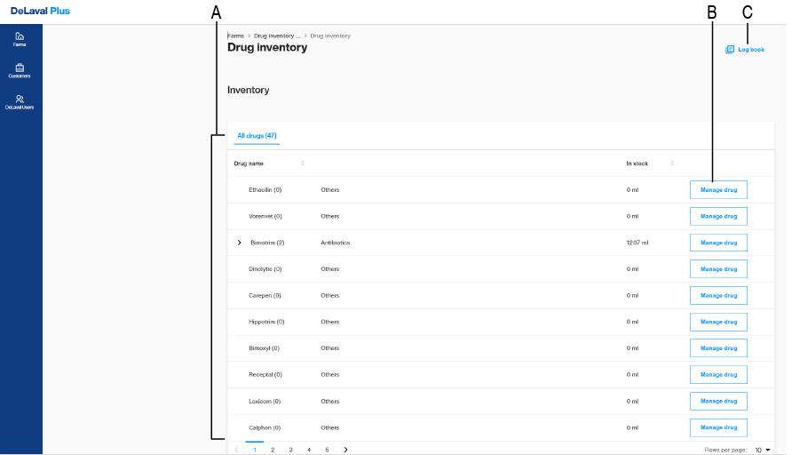Go to page 2
Screen dimensions: 792x455
pyautogui.click(x=273, y=450)
